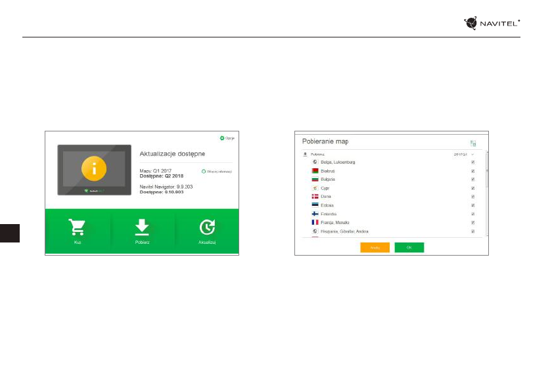Click the Więcej informacji info link
Screen dimensions: 552x391
coord(216,172)
